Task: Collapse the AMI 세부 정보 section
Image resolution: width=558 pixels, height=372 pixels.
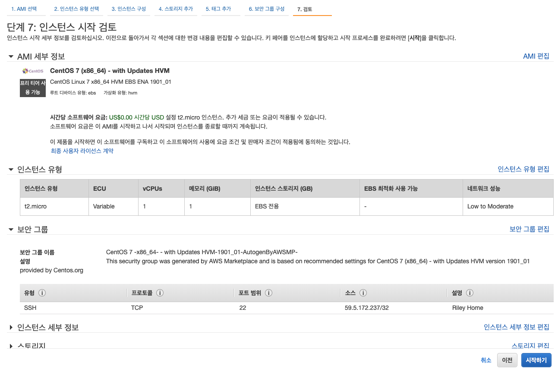Action: (11, 56)
